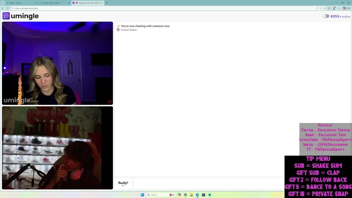
Task: Click the "TIP MENU" heading text
Action: (x=318, y=159)
